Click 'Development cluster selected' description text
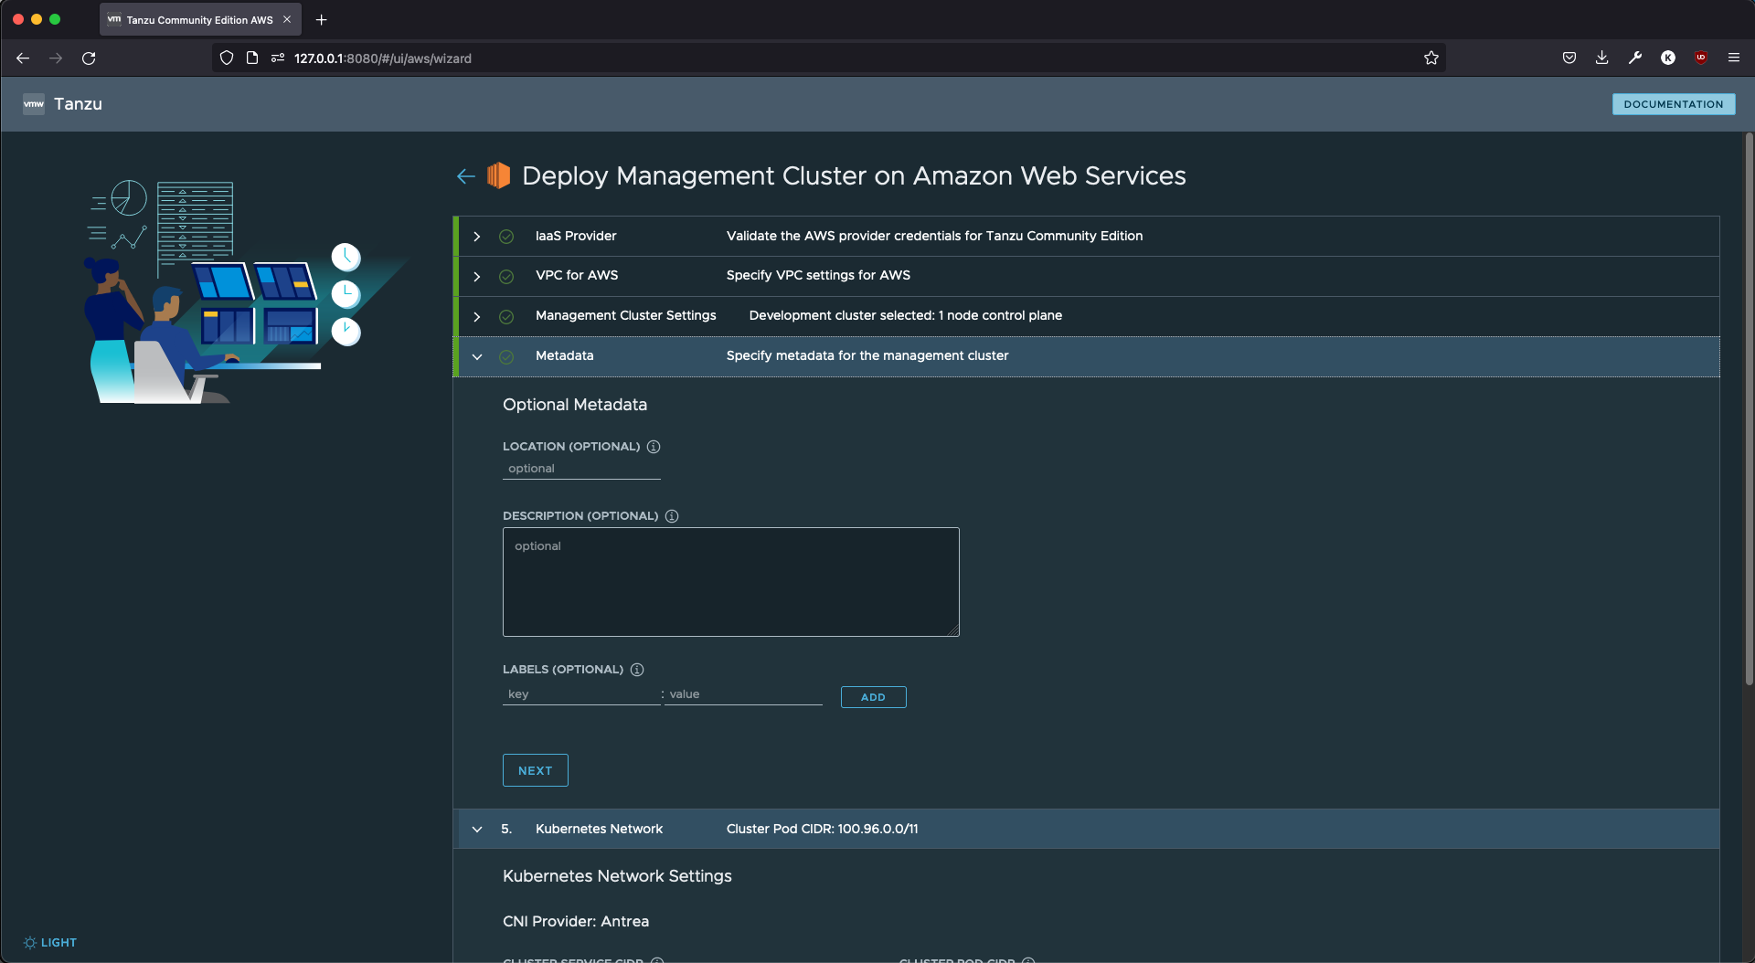This screenshot has width=1755, height=963. pos(906,315)
